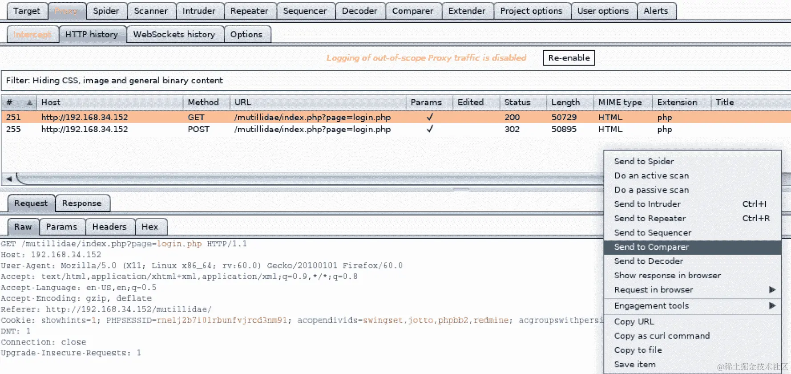Viewport: 791px width, 374px height.
Task: Choose Send to Intruder
Action: 692,204
